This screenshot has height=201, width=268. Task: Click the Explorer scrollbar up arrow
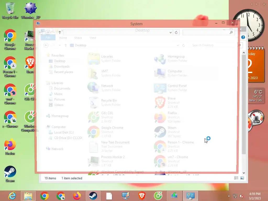tap(244, 53)
